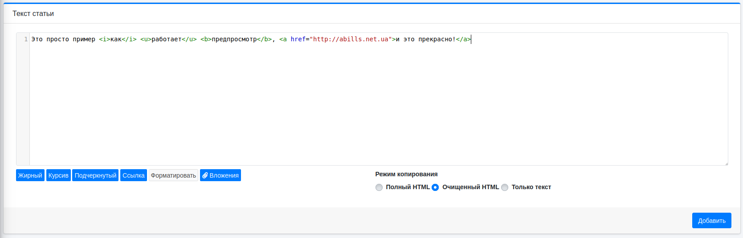Apply italic with the Курсив button
Viewport: 743px width, 238px height.
tap(58, 175)
